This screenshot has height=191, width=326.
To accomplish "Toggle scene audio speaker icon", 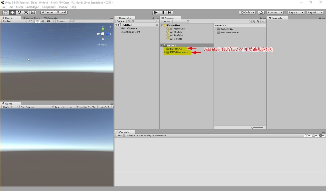I will (x=43, y=21).
